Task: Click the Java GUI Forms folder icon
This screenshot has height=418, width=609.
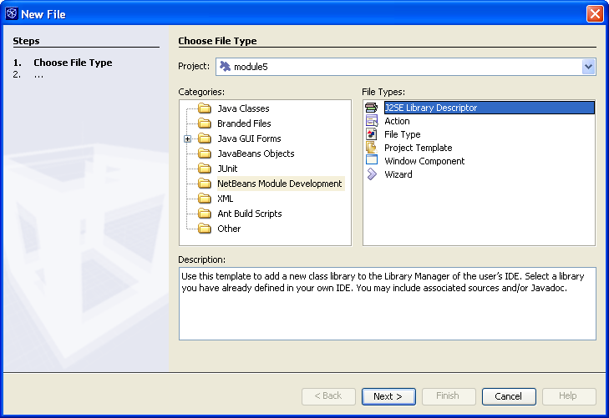Action: (205, 138)
